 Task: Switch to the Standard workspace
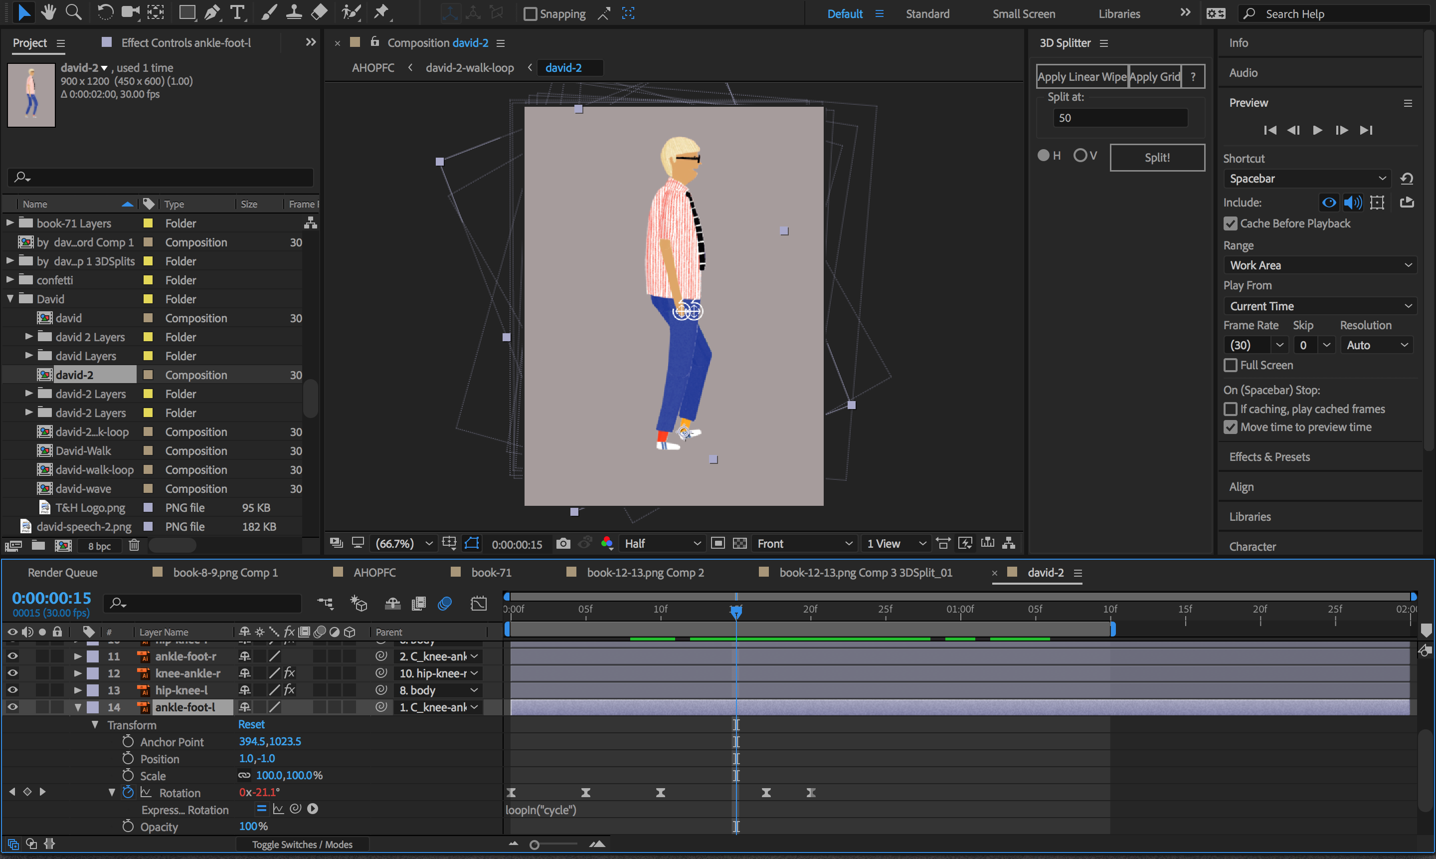point(927,13)
